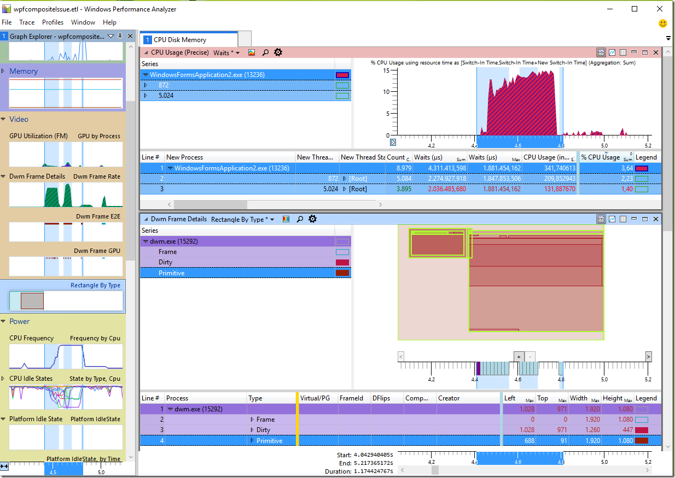Image resolution: width=675 pixels, height=478 pixels.
Task: Click the Count column header
Action: click(398, 157)
